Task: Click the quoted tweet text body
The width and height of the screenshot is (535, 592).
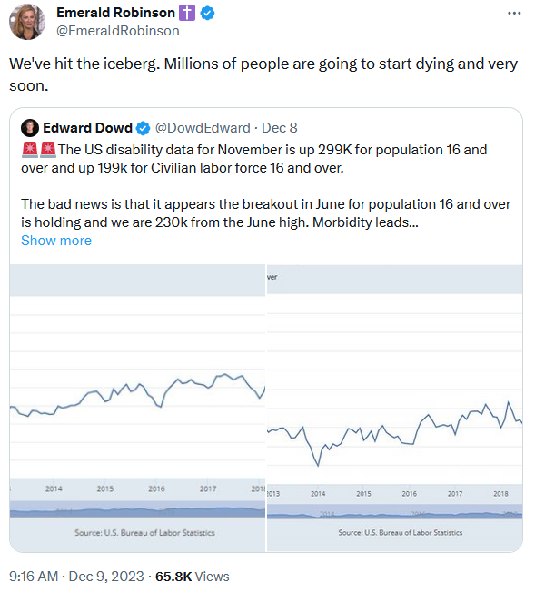Action: [x=265, y=186]
